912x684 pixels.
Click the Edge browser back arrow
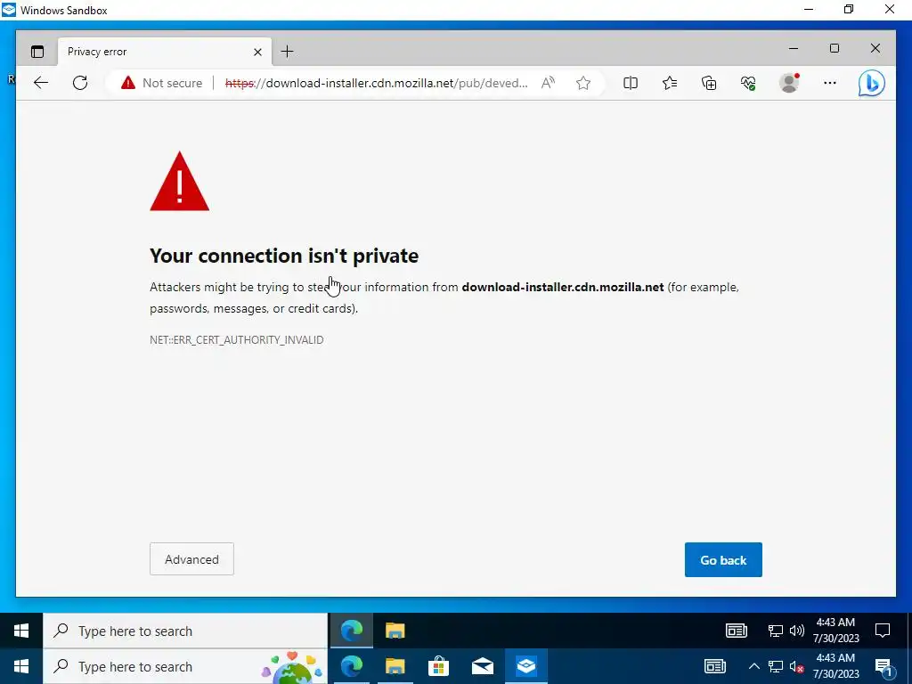tap(41, 83)
